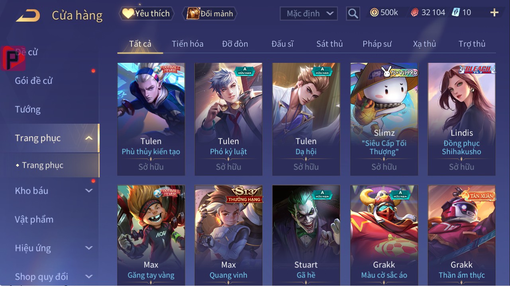Open Stuart Gã hề skin card

[306, 235]
